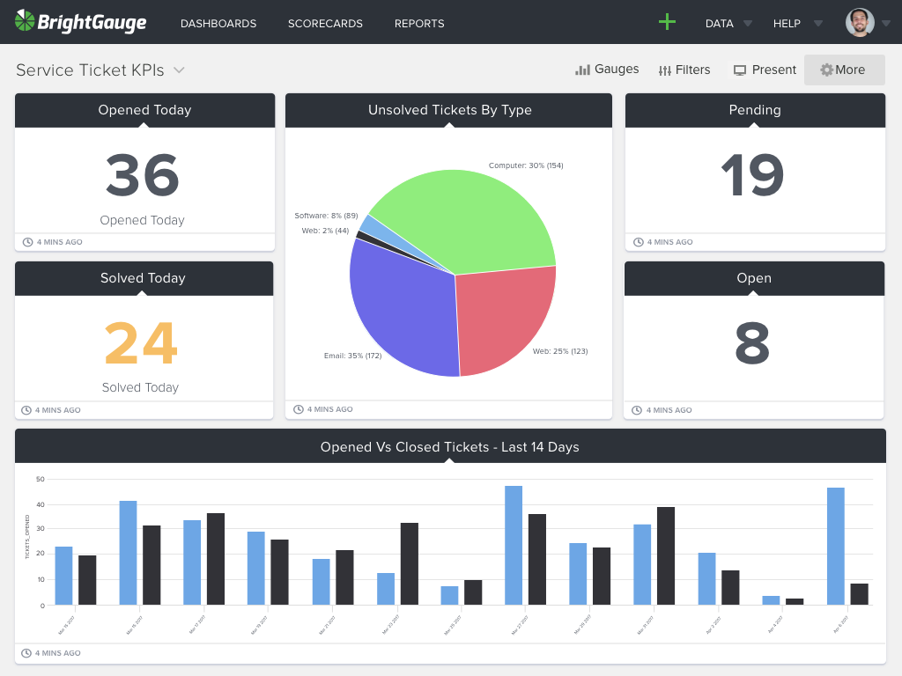Open the SCORECARDS menu item
The width and height of the screenshot is (902, 676).
tap(325, 24)
